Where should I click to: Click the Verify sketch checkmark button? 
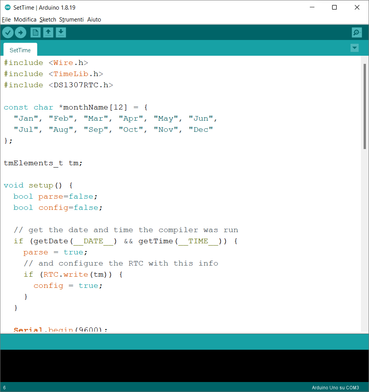8,33
